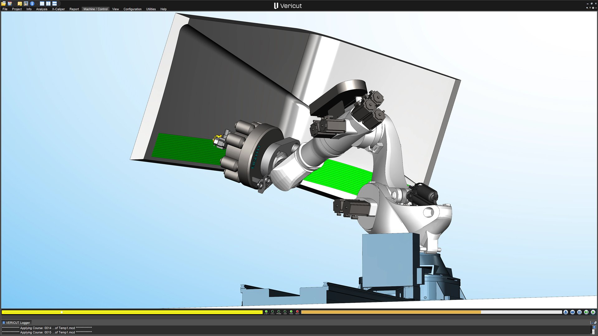Open the X-Caliper menu
Screen dimensions: 598x336
point(59,9)
